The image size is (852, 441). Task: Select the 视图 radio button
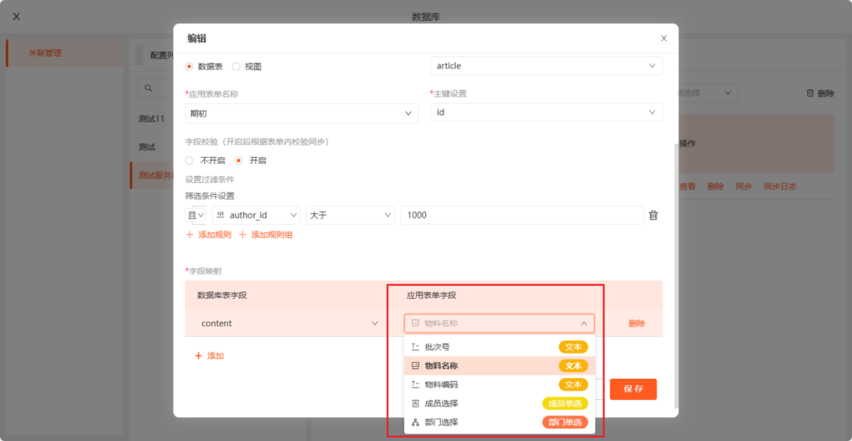[x=236, y=66]
